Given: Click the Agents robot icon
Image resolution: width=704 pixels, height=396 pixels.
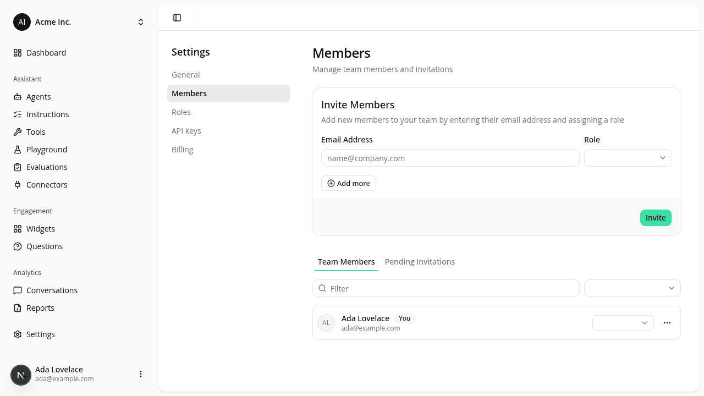Looking at the screenshot, I should pyautogui.click(x=18, y=97).
